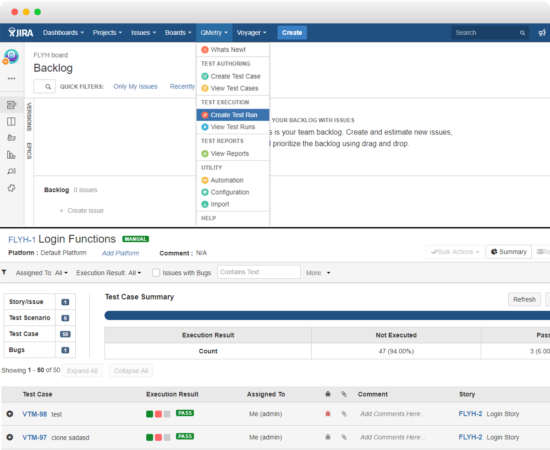Select Whats New! menu item

(233, 49)
